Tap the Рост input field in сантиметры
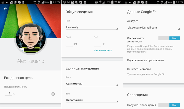This screenshot has height=109, width=184. pos(69,44)
